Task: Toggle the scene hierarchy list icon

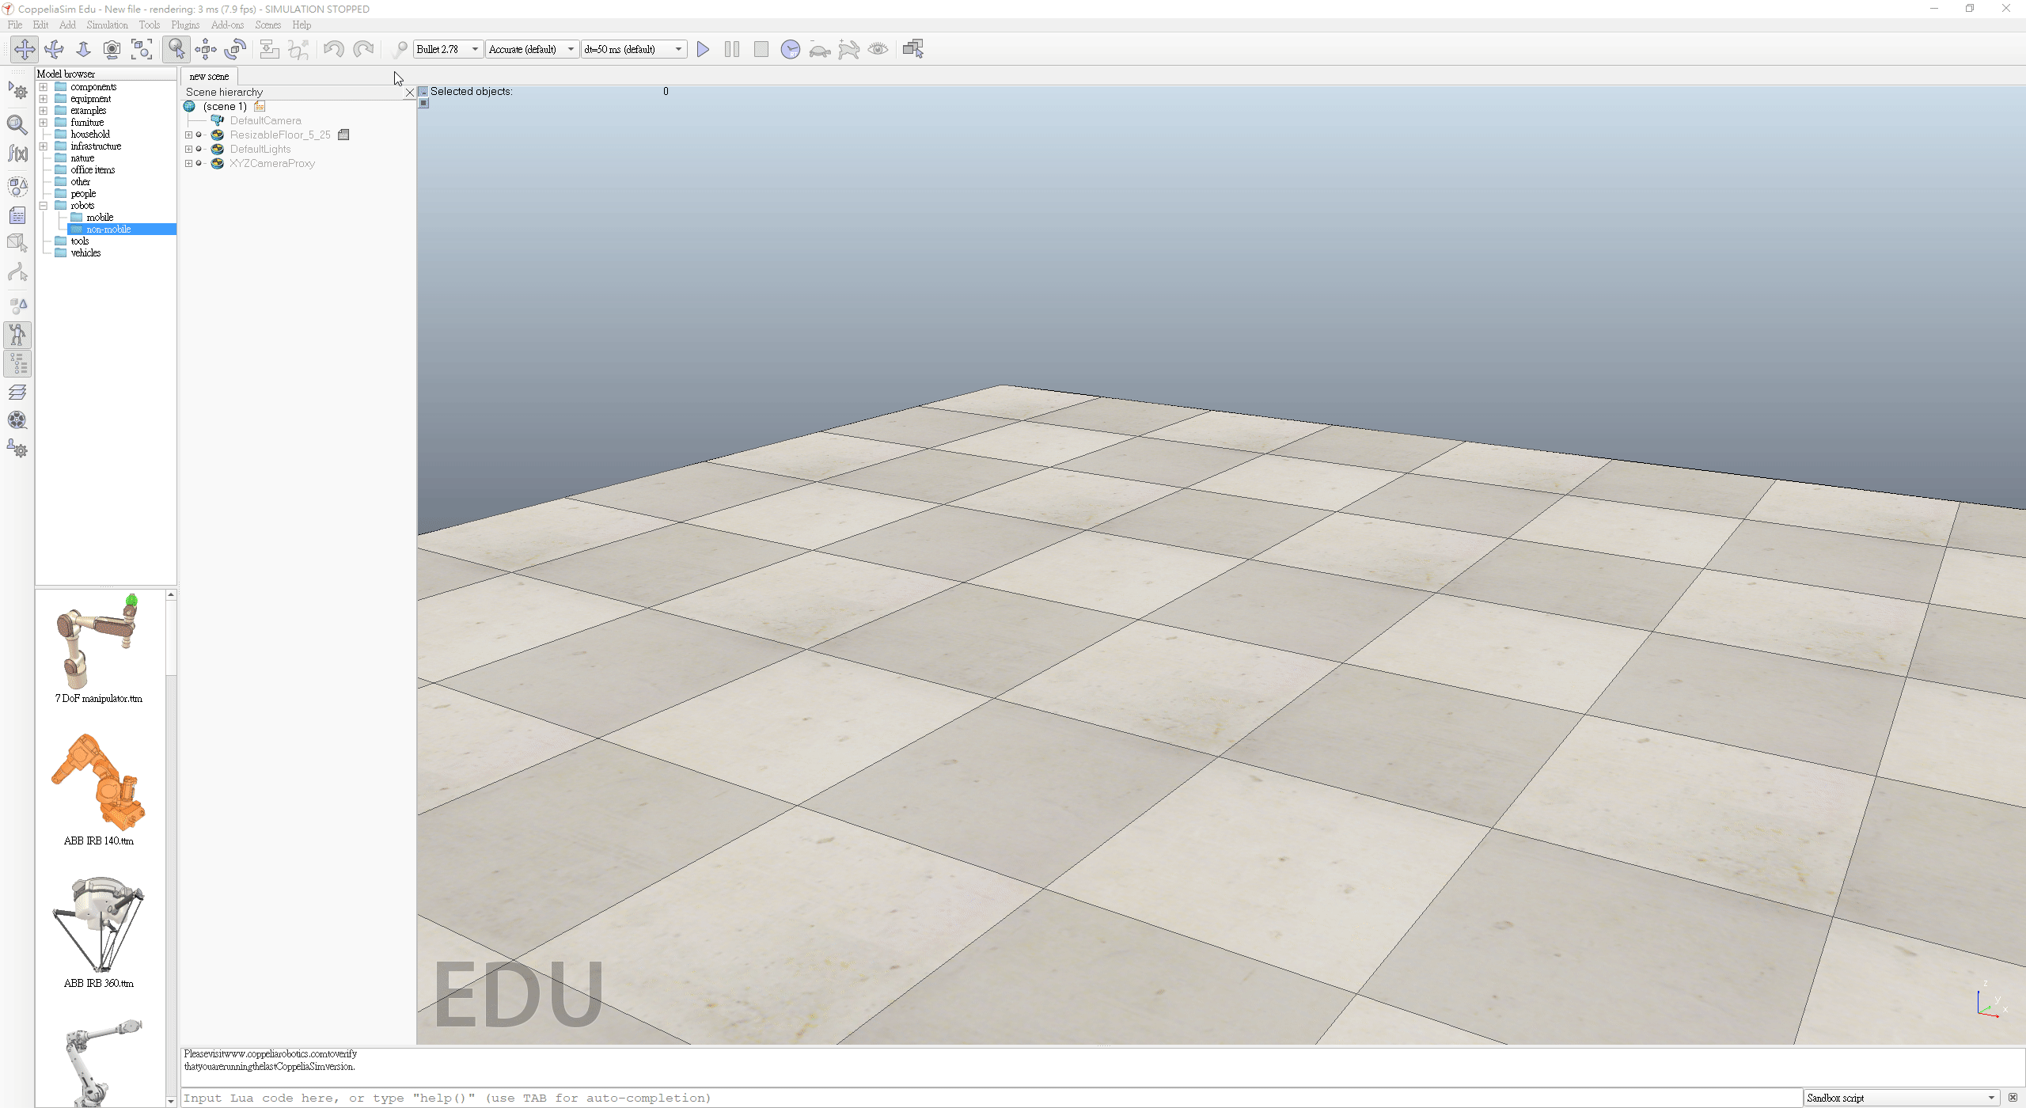Action: (x=17, y=364)
